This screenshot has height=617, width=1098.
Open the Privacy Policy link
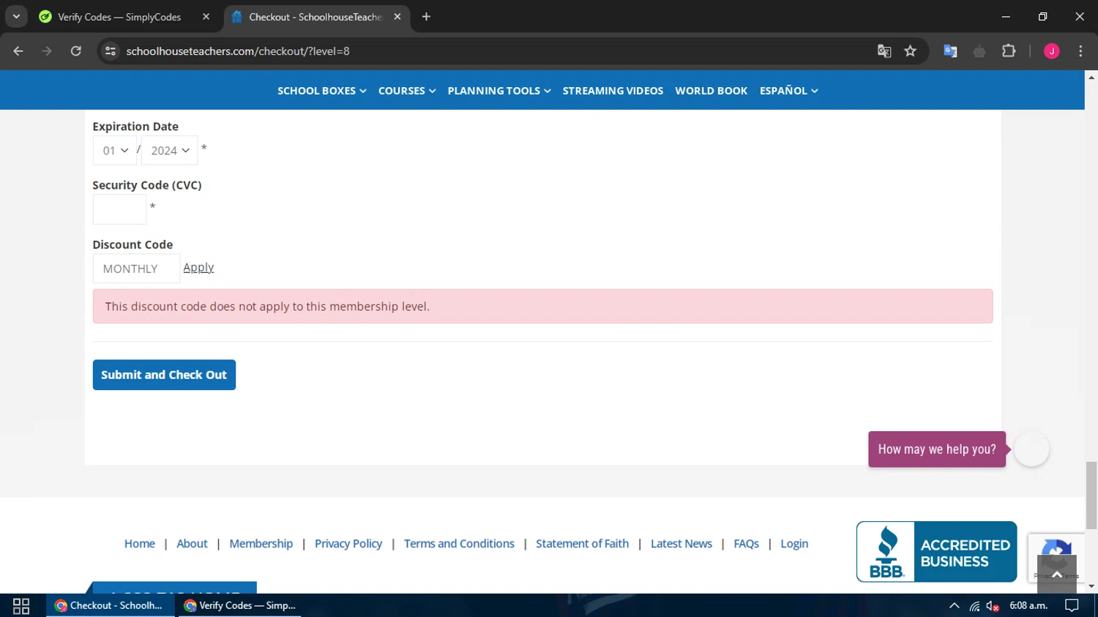(x=348, y=544)
